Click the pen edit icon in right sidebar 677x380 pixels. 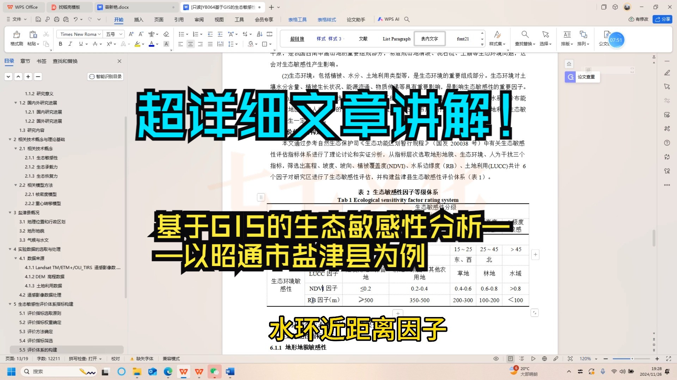(x=667, y=73)
